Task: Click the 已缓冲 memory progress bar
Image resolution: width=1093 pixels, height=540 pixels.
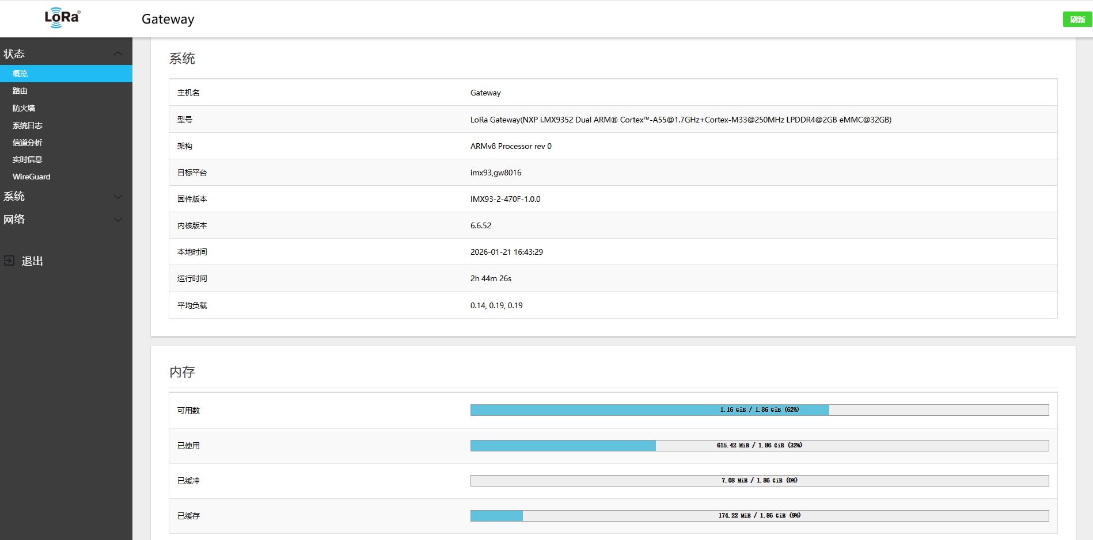Action: click(x=759, y=481)
